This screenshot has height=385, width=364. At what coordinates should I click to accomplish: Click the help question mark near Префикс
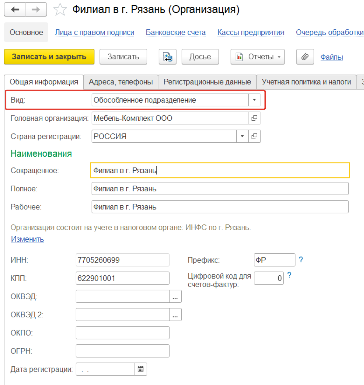(301, 260)
